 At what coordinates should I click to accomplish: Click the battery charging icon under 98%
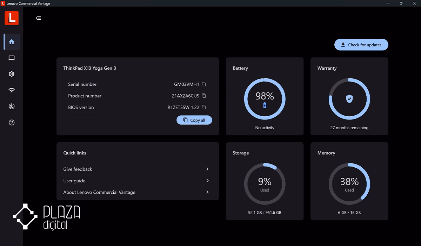265,105
